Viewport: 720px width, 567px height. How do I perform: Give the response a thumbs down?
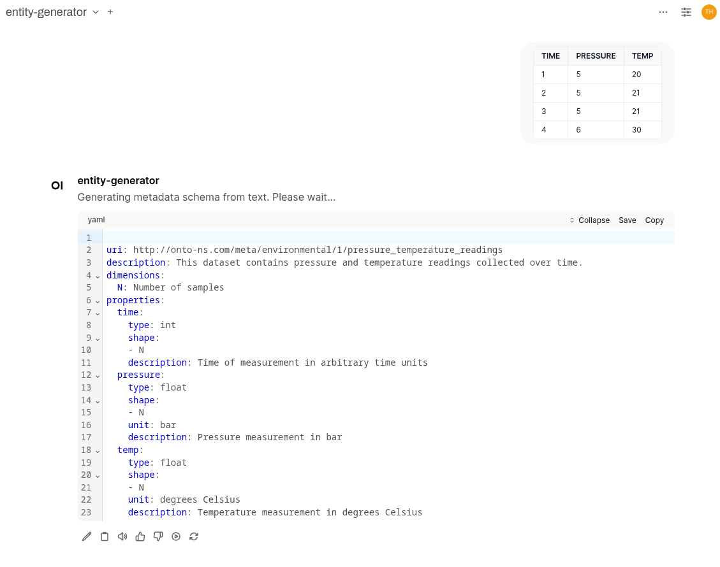pos(158,536)
